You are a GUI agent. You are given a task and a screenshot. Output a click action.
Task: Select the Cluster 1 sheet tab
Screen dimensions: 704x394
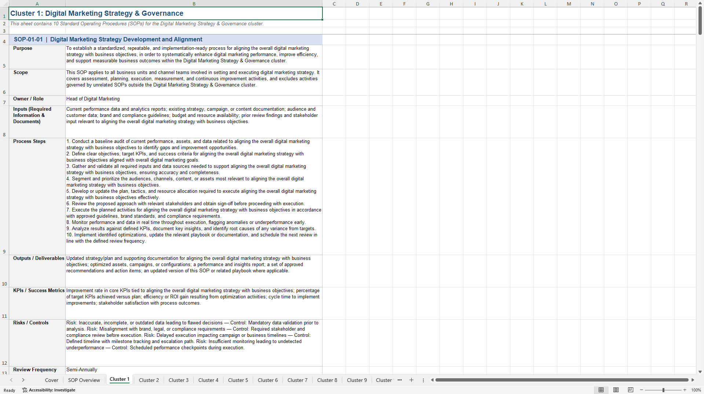point(120,379)
